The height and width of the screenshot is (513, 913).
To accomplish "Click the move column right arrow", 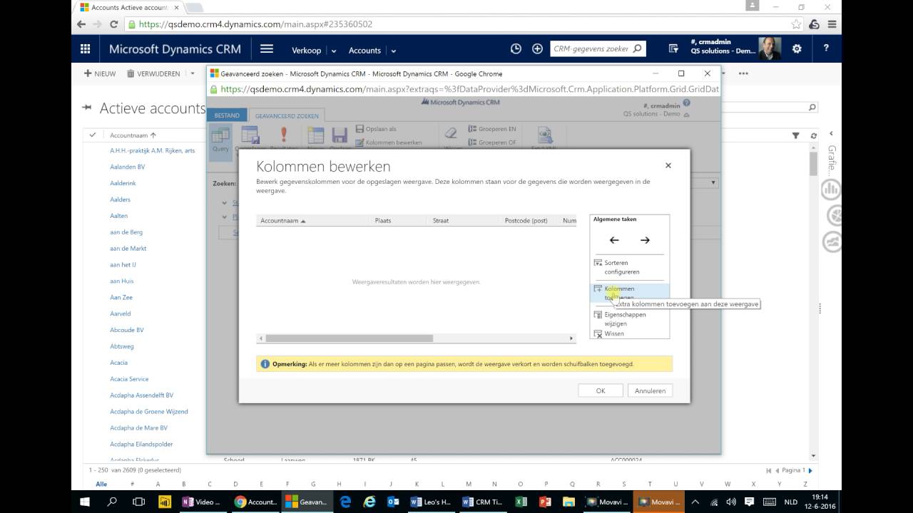I will 645,240.
